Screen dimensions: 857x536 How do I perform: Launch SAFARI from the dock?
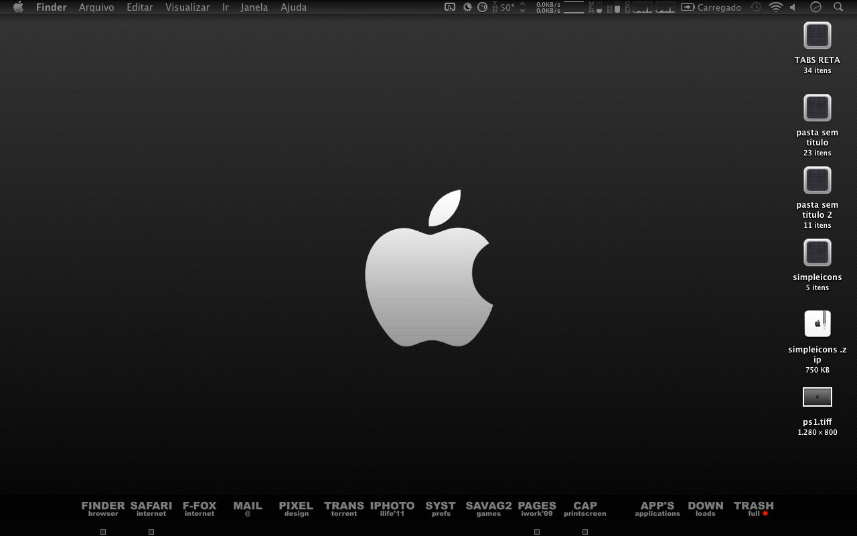(151, 509)
